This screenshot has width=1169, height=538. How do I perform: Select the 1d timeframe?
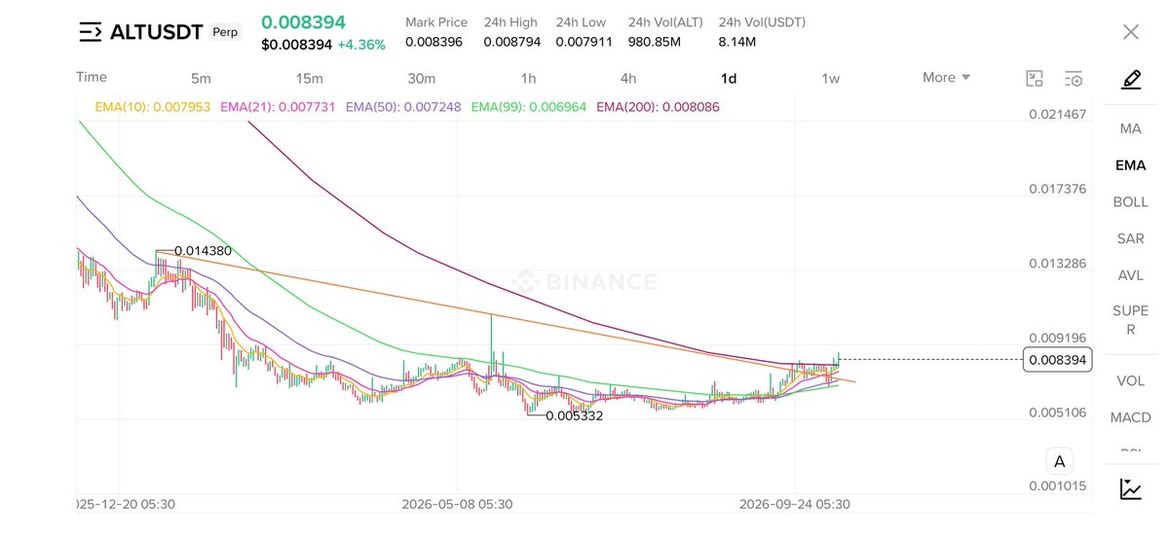coord(729,78)
